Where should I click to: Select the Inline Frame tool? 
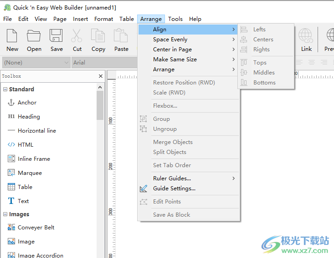pos(29,159)
